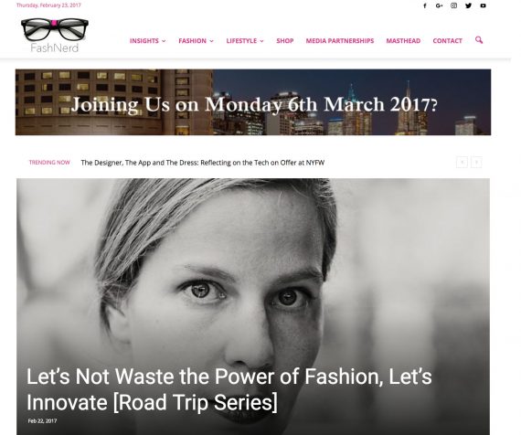Open the Google Plus social icon
The height and width of the screenshot is (435, 521).
tap(440, 5)
